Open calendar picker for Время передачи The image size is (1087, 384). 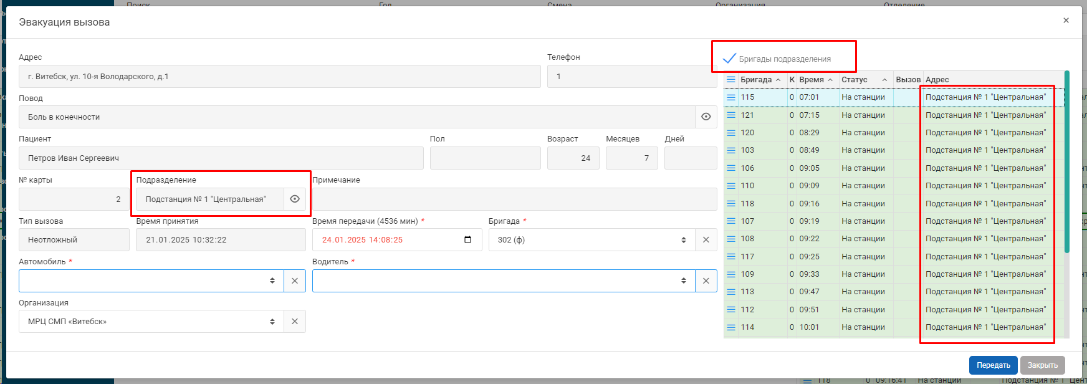point(468,240)
